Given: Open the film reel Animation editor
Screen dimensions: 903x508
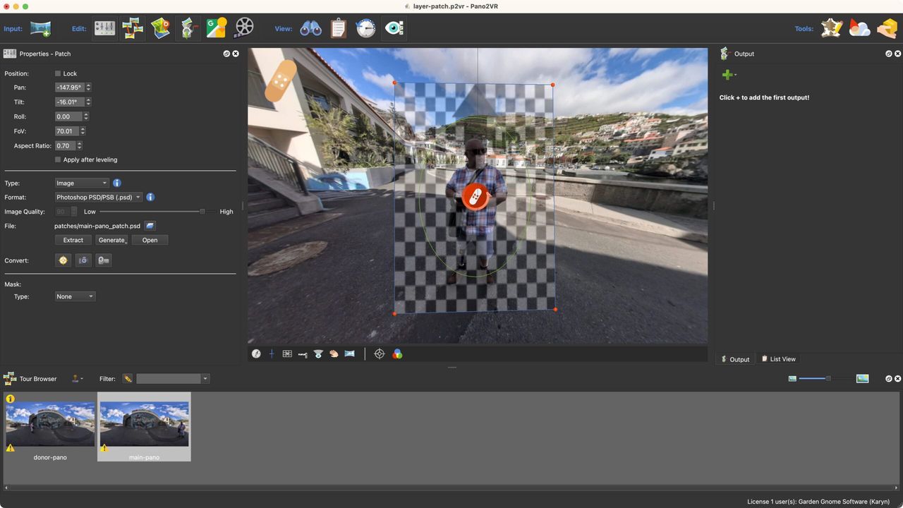Looking at the screenshot, I should (x=243, y=29).
